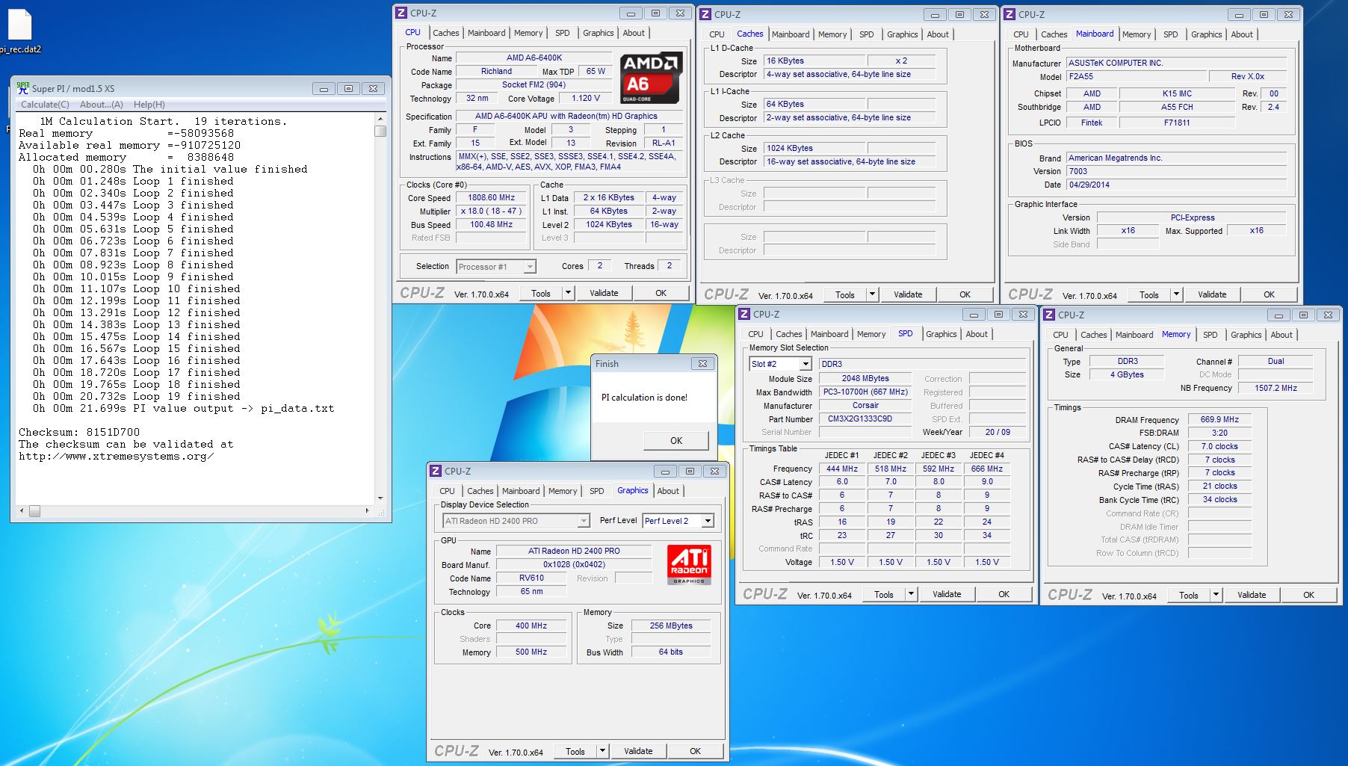
Task: Click CPU-Z title icon in Mainboard window
Action: (1010, 14)
